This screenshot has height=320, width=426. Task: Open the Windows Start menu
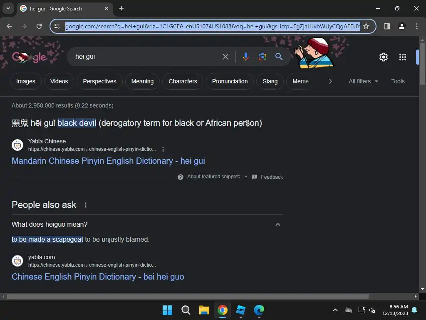(x=167, y=310)
